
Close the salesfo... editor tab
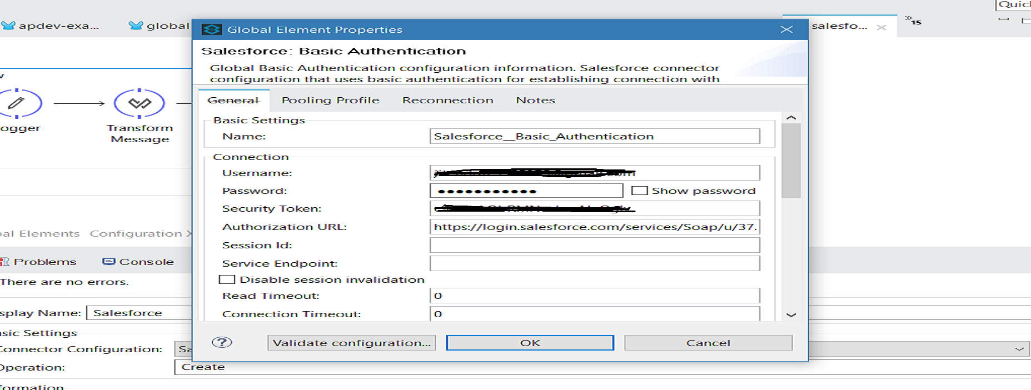point(881,27)
